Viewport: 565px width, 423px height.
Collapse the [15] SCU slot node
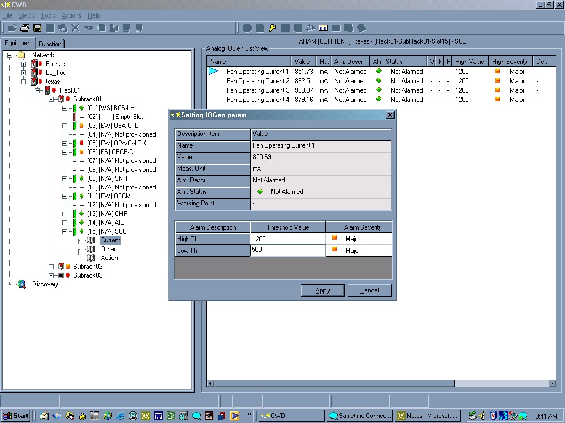coord(65,231)
